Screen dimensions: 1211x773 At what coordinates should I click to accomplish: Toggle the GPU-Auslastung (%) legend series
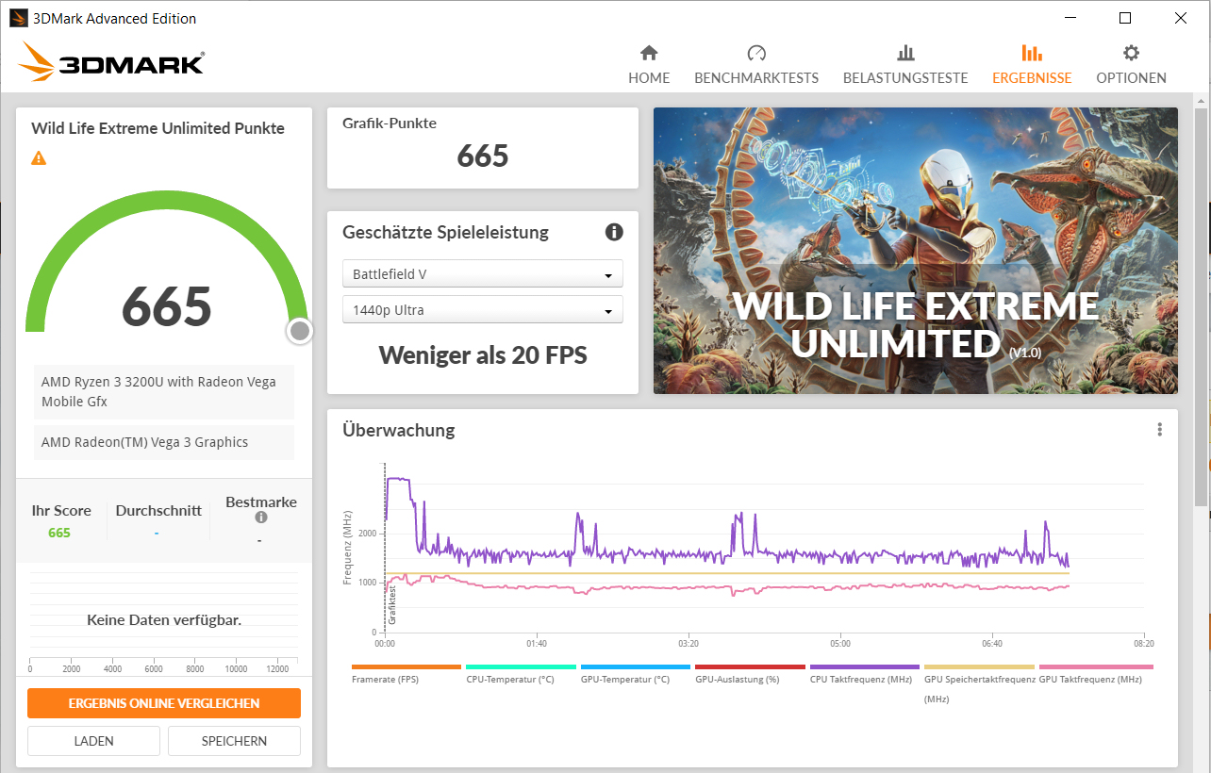click(751, 675)
